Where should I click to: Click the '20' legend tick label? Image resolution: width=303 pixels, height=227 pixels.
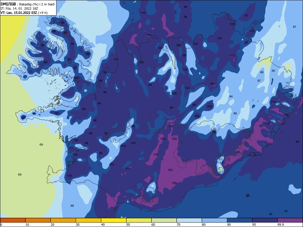52,225
